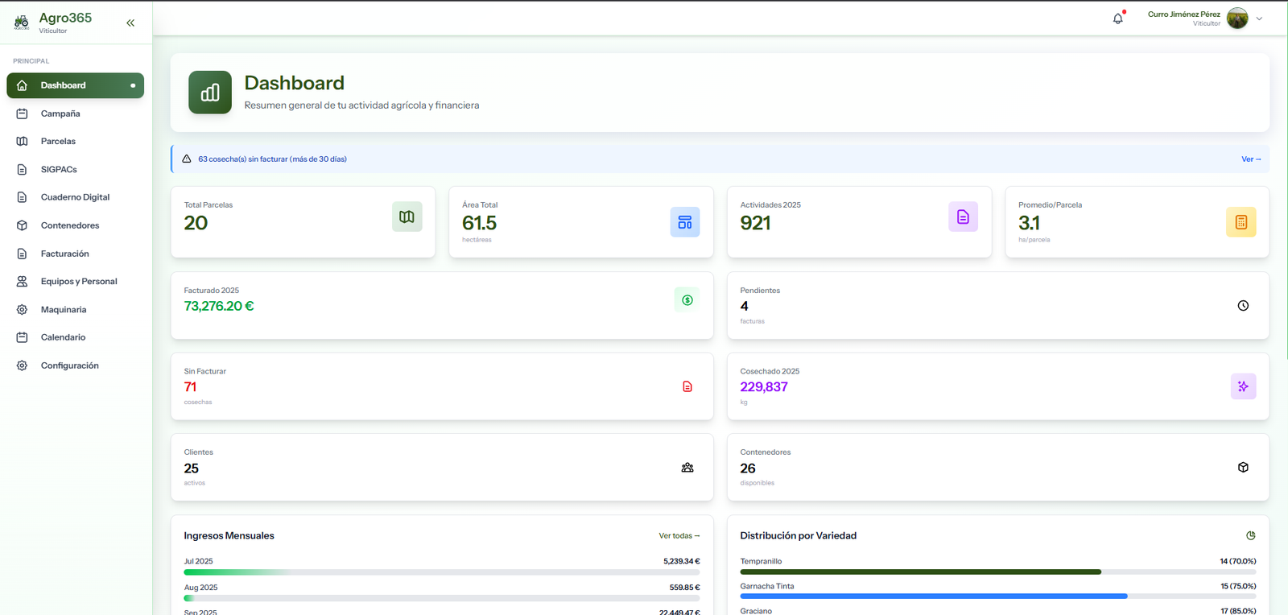Click the clock icon on Pendientes card
Image resolution: width=1288 pixels, height=615 pixels.
pos(1243,306)
